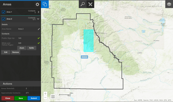Screen dimensions: 173x102
Task: Click the Areas Selected value 2
Action: point(26,89)
